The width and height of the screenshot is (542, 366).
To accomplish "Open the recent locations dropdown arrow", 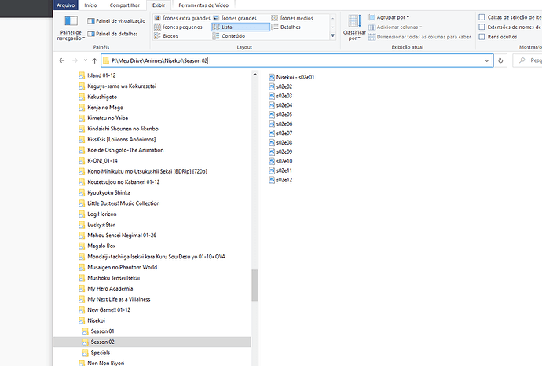I will tap(86, 60).
